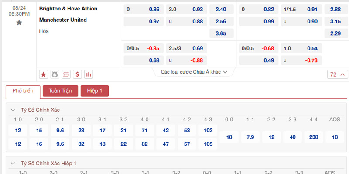Select the 4-4 draw score odds 238
349x174 pixels.
click(314, 137)
